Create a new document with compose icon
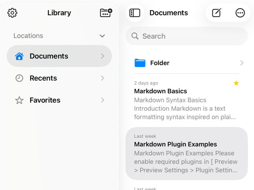The width and height of the screenshot is (254, 190). (x=217, y=13)
